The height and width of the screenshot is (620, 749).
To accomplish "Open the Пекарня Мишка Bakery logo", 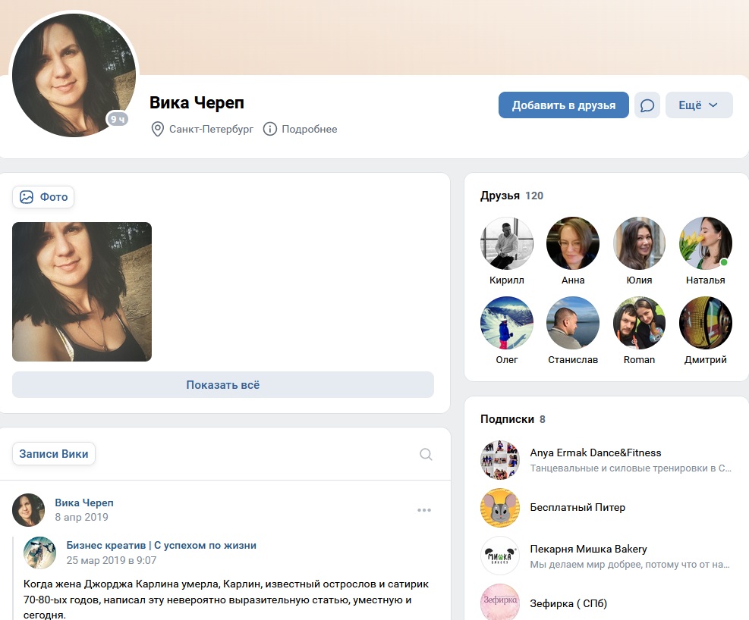I will [500, 556].
